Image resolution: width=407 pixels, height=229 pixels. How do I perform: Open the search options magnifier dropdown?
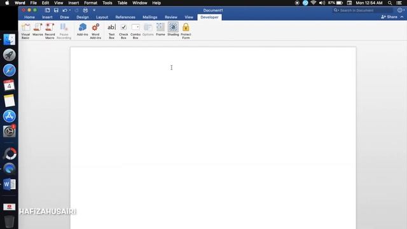[336, 10]
